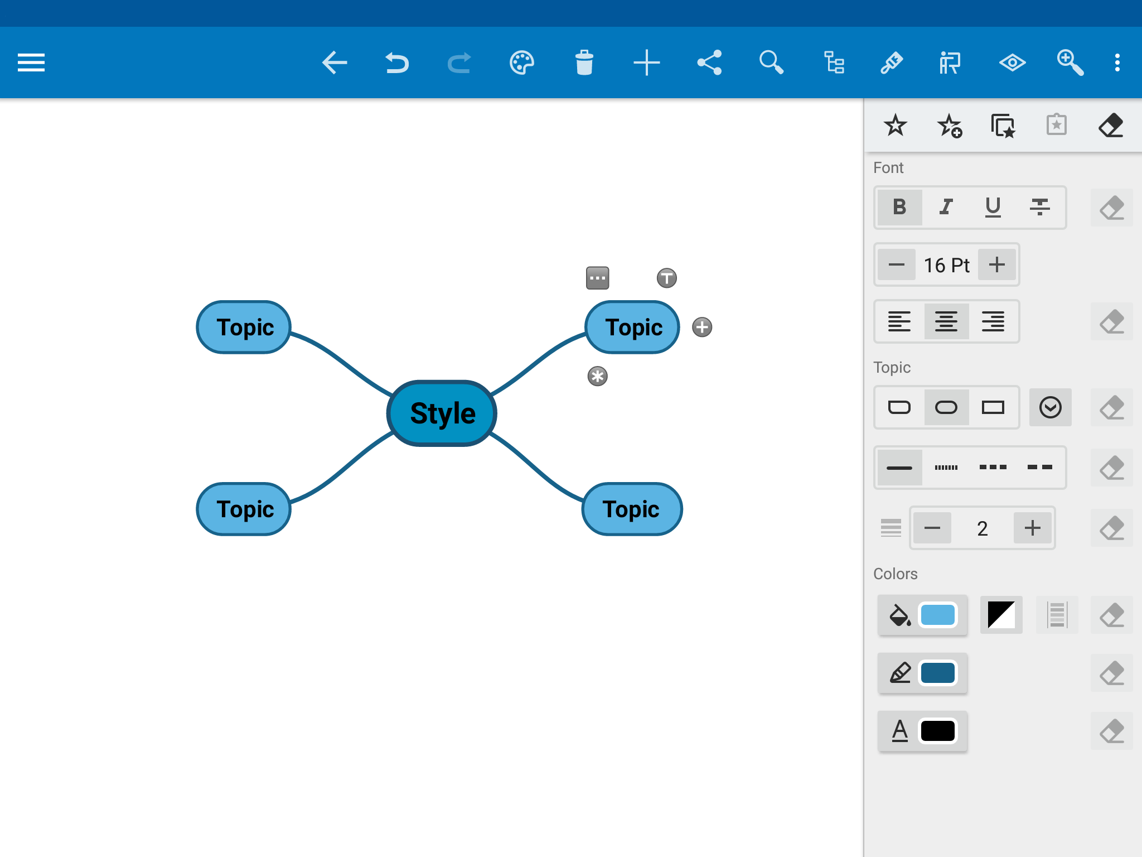Open the three-dot overflow menu

[1117, 62]
